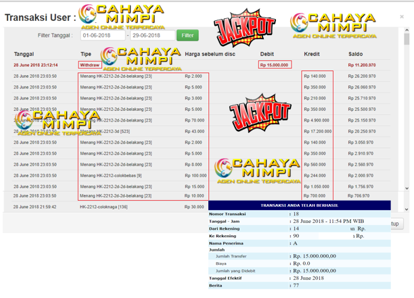Click the end date field 29-06-2018

153,35
